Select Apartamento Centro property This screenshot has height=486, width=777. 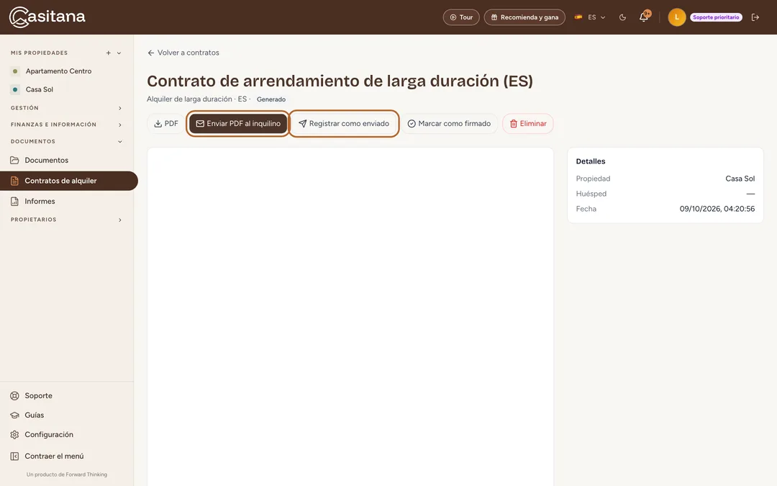click(x=58, y=71)
